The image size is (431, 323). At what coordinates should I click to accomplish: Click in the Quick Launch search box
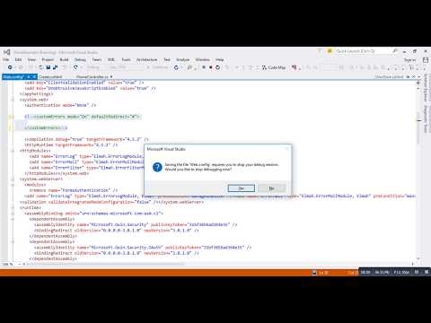(x=362, y=51)
